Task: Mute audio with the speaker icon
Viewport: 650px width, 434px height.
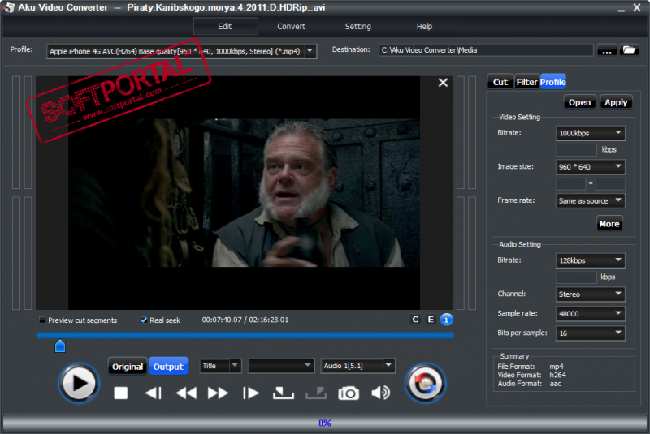Action: pos(380,393)
